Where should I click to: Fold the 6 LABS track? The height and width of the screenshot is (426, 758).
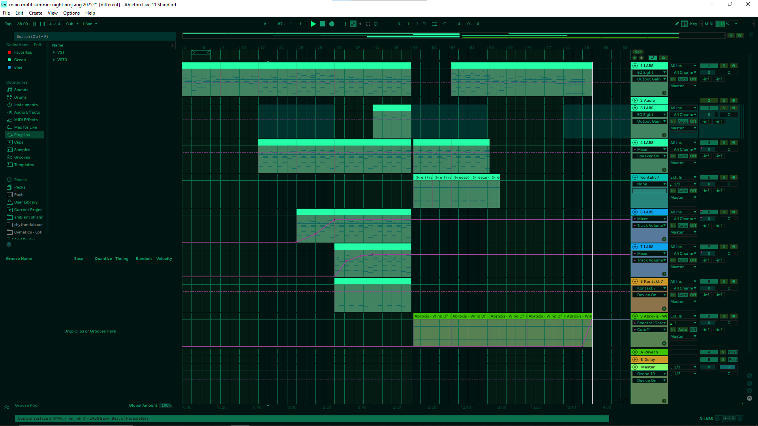[x=635, y=212]
